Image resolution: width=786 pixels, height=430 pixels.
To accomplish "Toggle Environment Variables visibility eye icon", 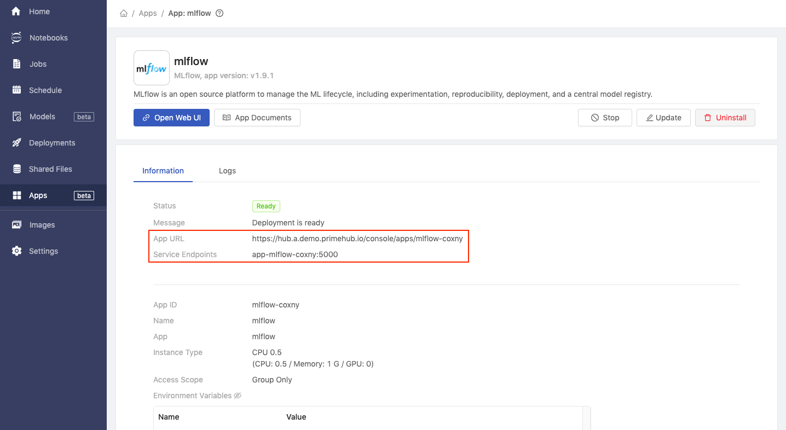I will coord(238,396).
